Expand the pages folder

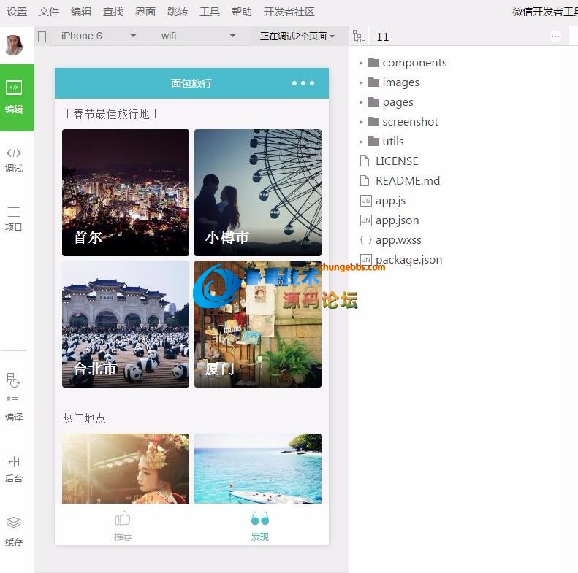tap(398, 102)
